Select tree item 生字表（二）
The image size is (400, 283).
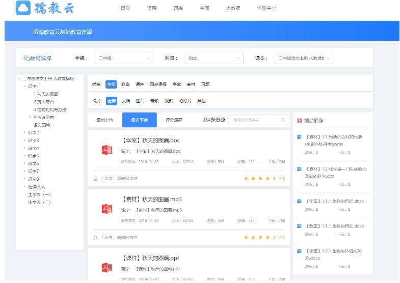point(40,202)
